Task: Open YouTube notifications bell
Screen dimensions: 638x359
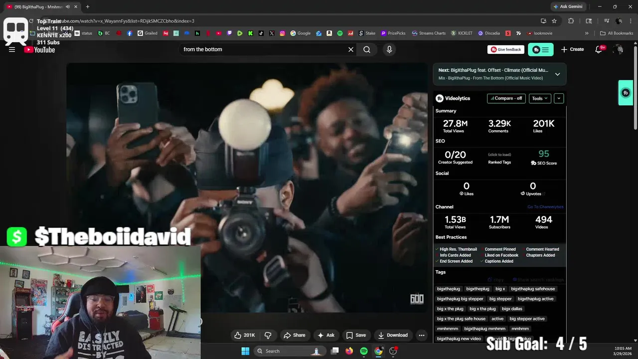Action: [600, 49]
